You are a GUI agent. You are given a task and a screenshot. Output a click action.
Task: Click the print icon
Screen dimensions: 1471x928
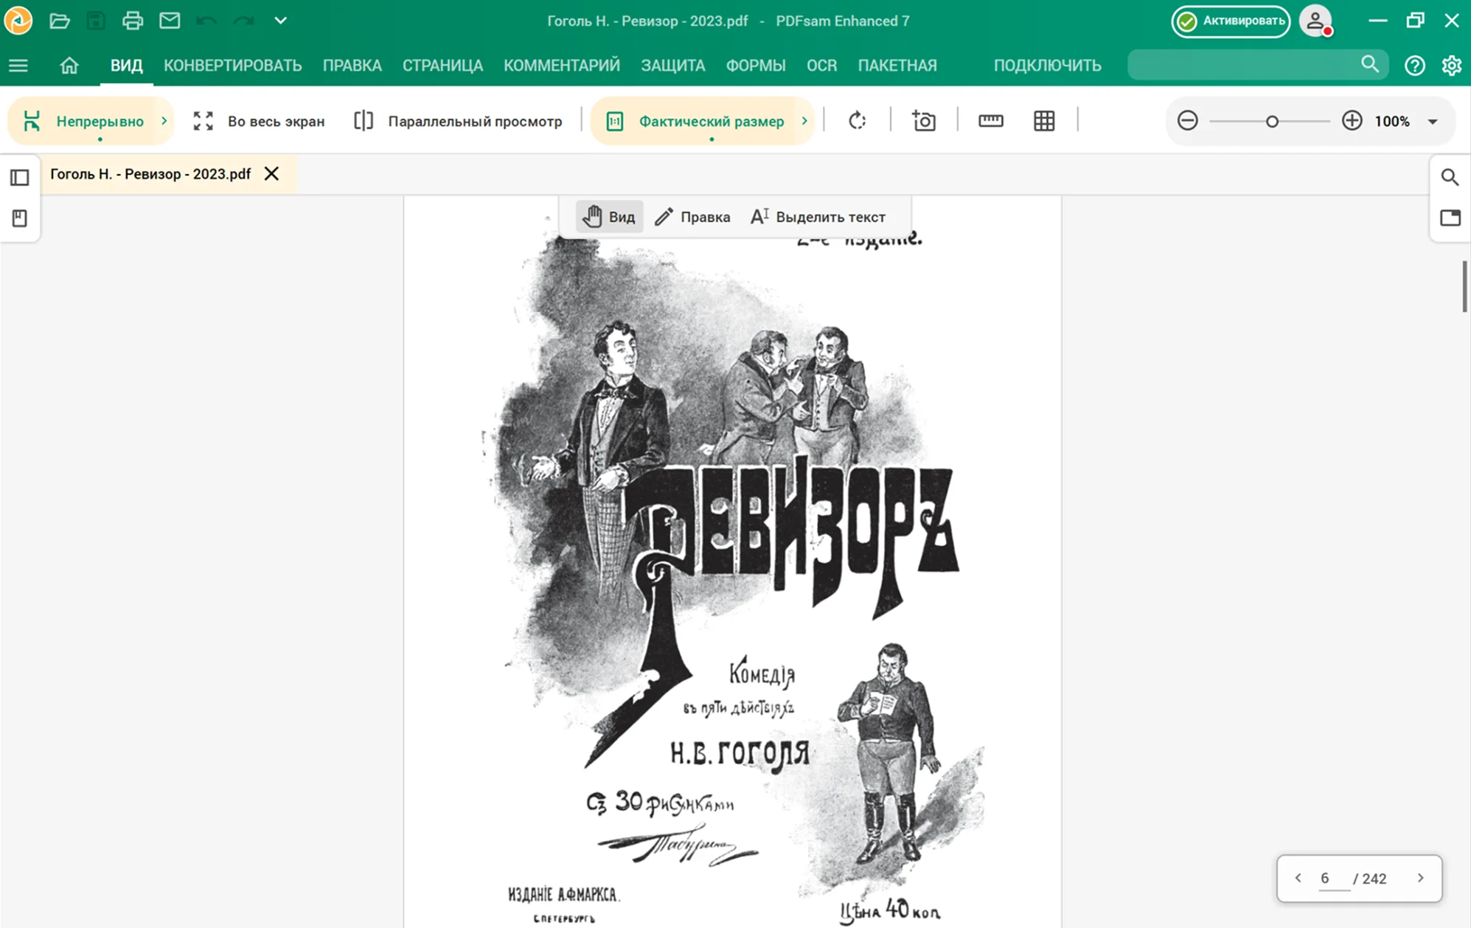[133, 21]
